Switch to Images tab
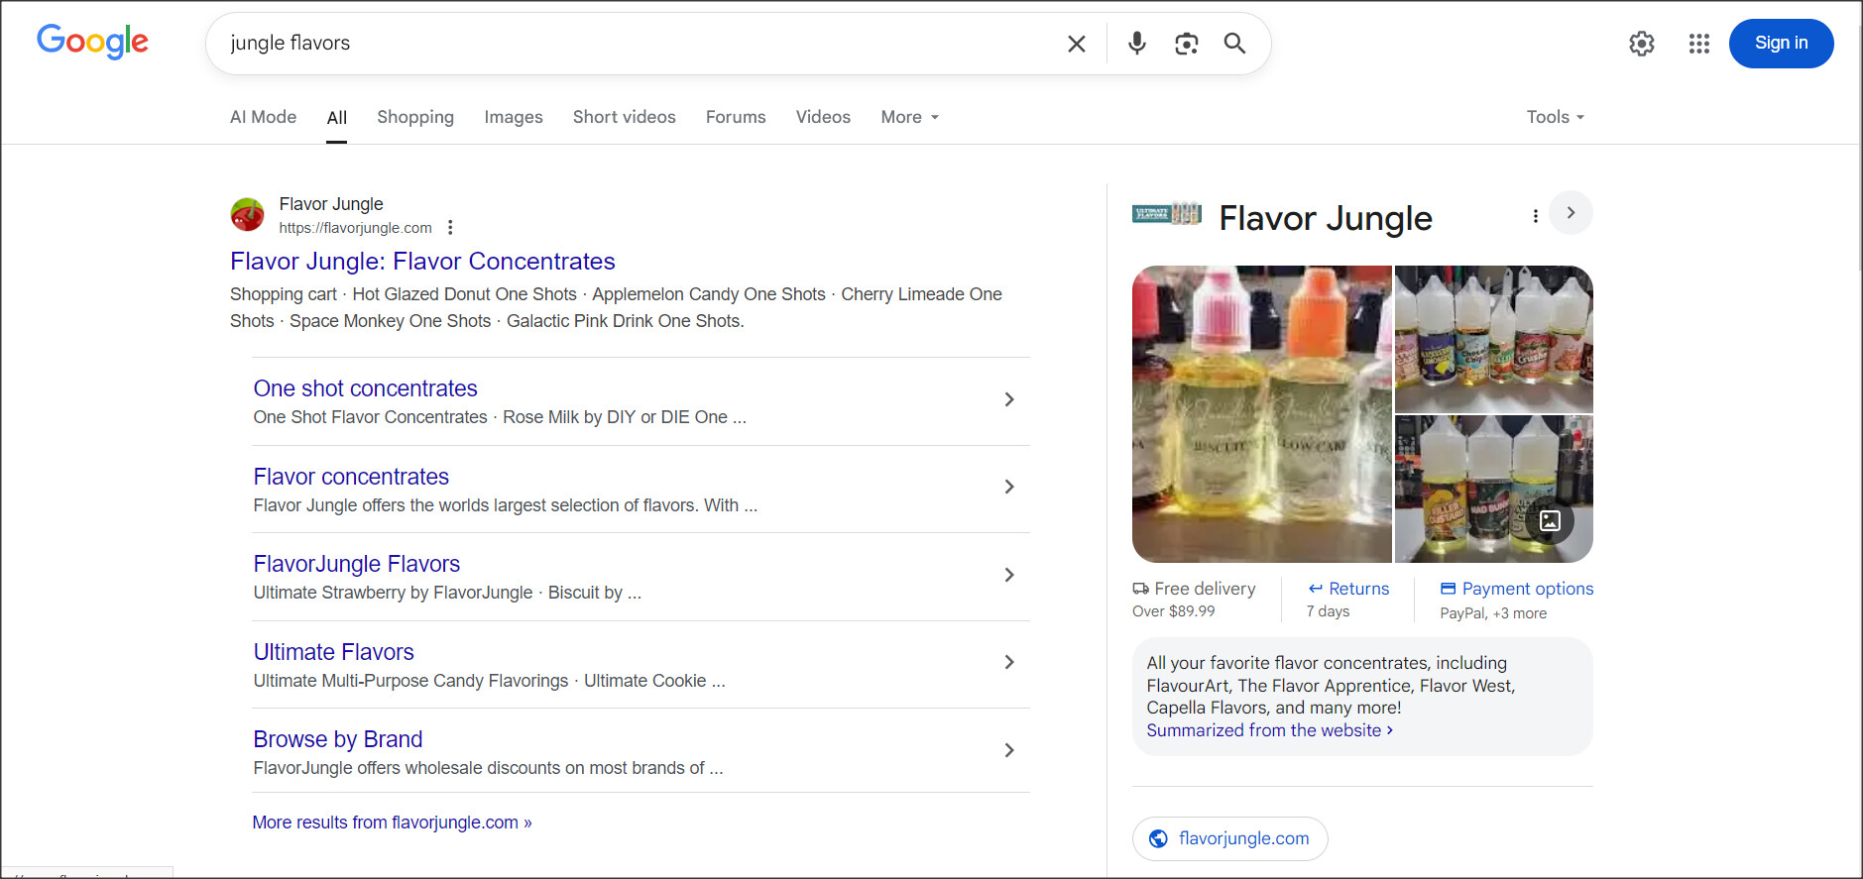1863x879 pixels. 514,117
